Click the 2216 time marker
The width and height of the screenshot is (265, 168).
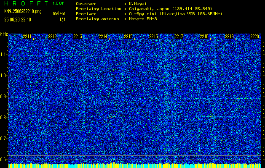(153, 37)
